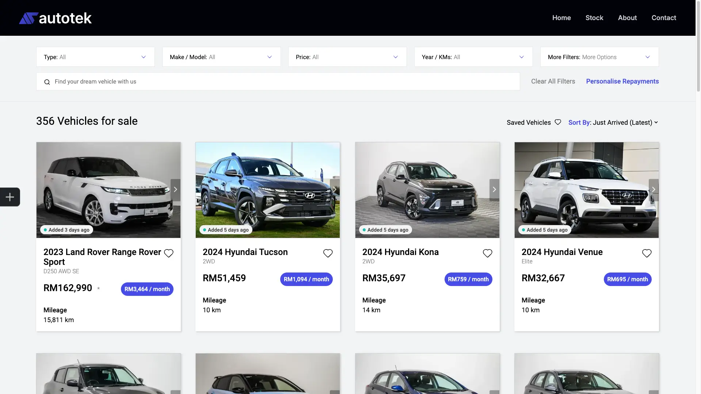Favorite the 2024 Hyundai Venue
The image size is (701, 394).
pos(647,253)
